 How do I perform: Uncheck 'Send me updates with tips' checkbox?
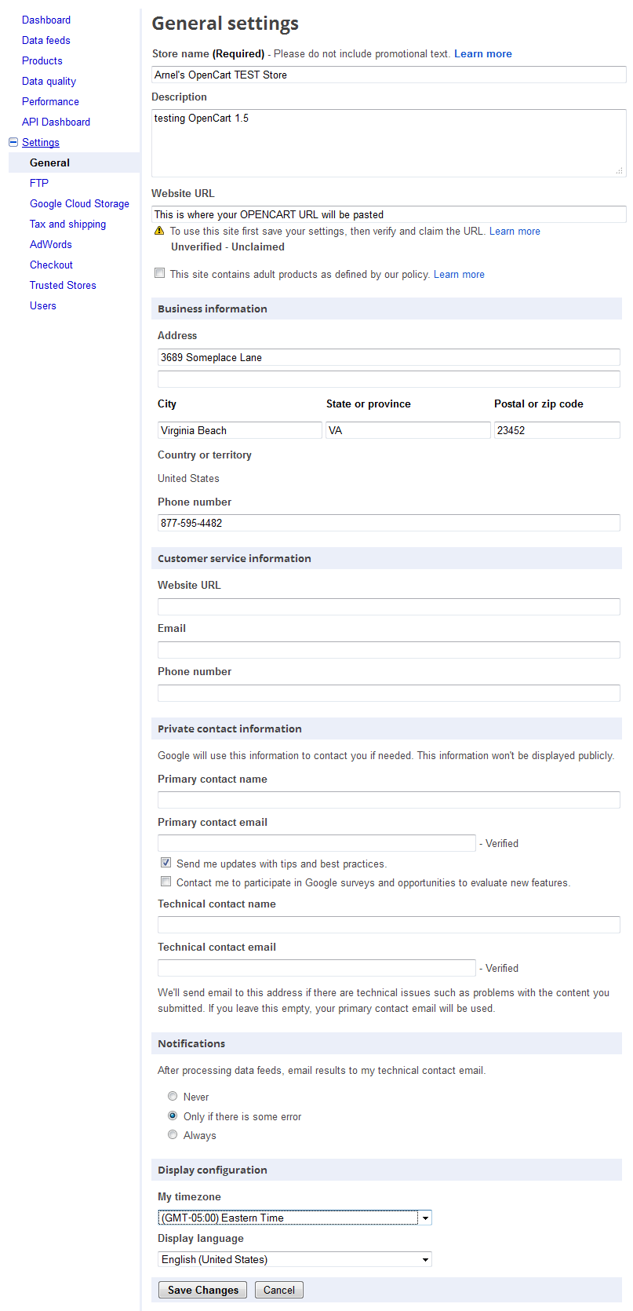pyautogui.click(x=166, y=863)
